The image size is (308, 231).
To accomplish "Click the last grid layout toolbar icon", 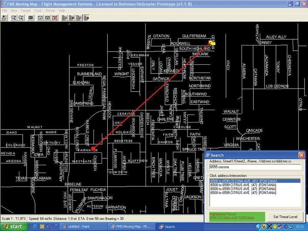I will click(86, 18).
